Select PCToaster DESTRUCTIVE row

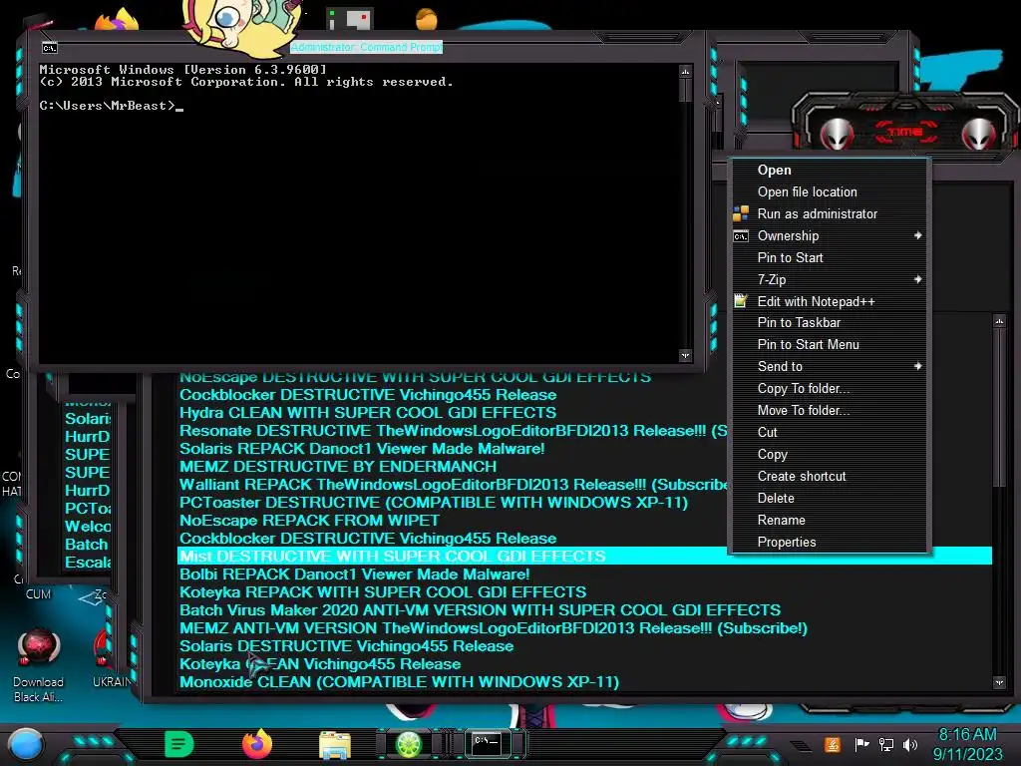[x=434, y=503]
